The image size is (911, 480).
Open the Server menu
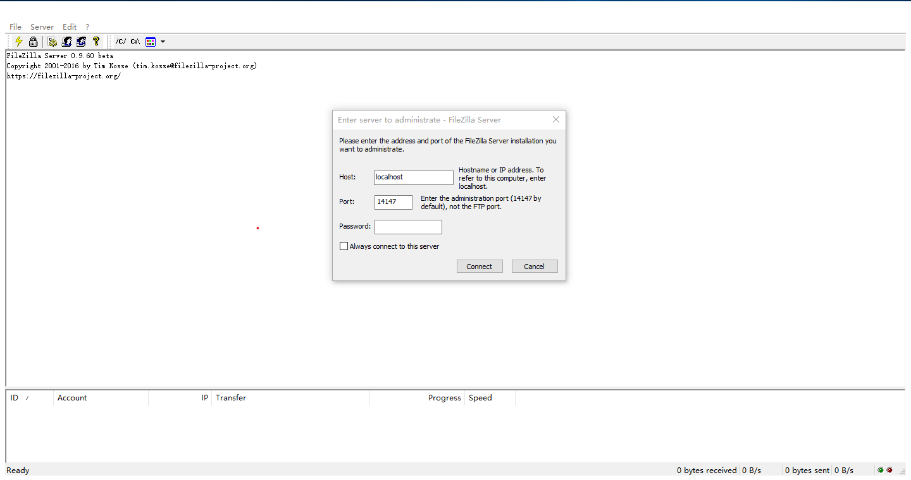(42, 27)
